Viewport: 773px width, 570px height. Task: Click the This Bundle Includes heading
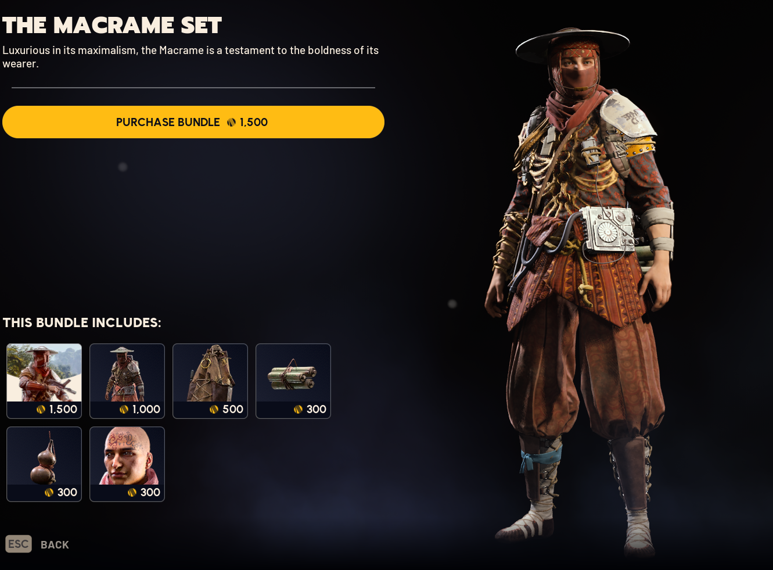click(x=82, y=322)
